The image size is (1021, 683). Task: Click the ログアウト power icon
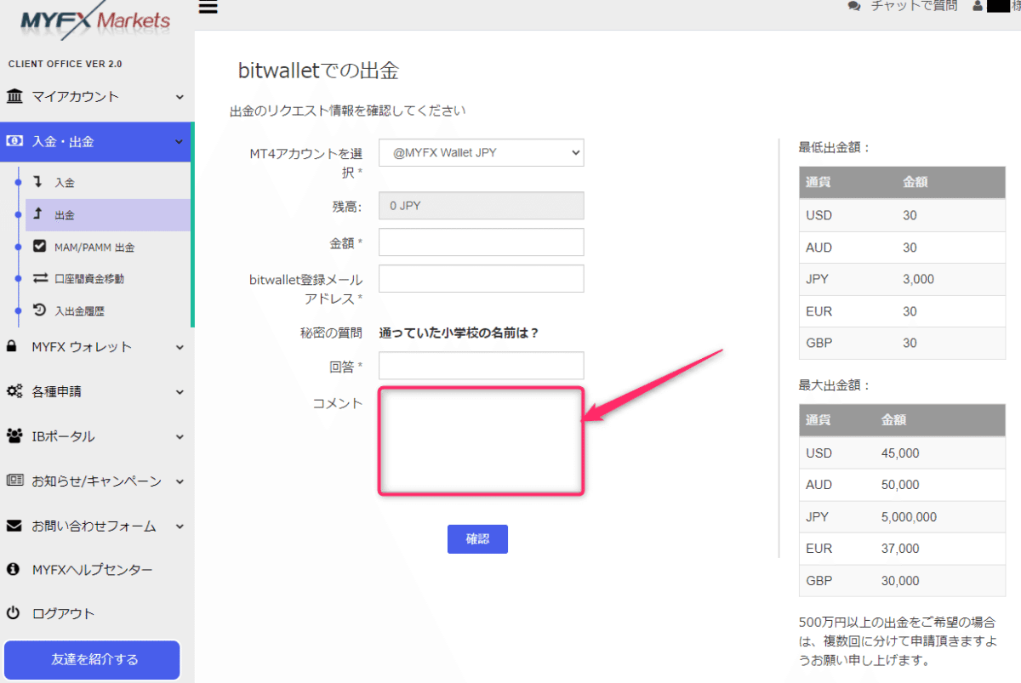pyautogui.click(x=13, y=612)
